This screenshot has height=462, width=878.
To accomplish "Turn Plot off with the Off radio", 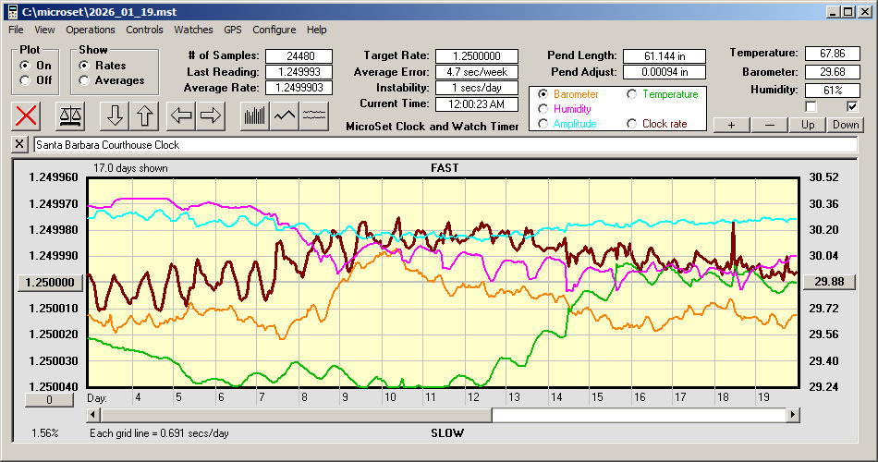I will 25,80.
